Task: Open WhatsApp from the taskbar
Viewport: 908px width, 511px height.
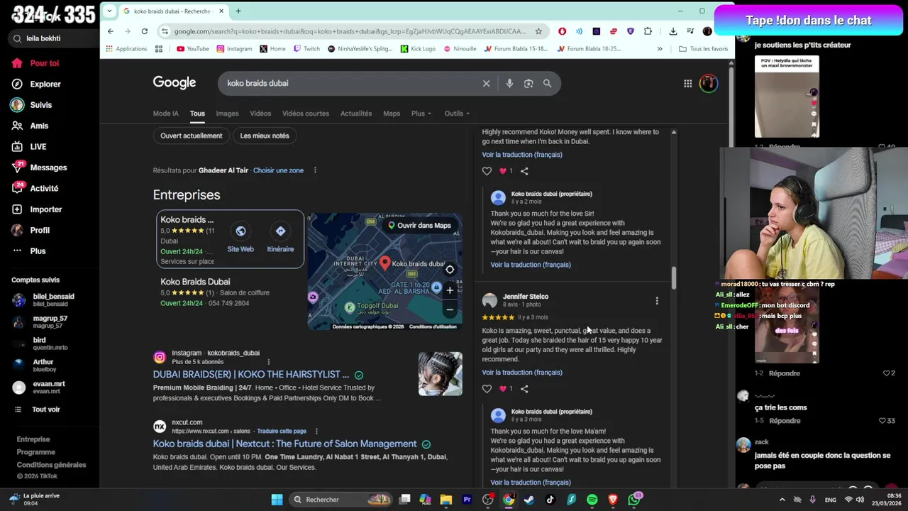Action: click(633, 500)
